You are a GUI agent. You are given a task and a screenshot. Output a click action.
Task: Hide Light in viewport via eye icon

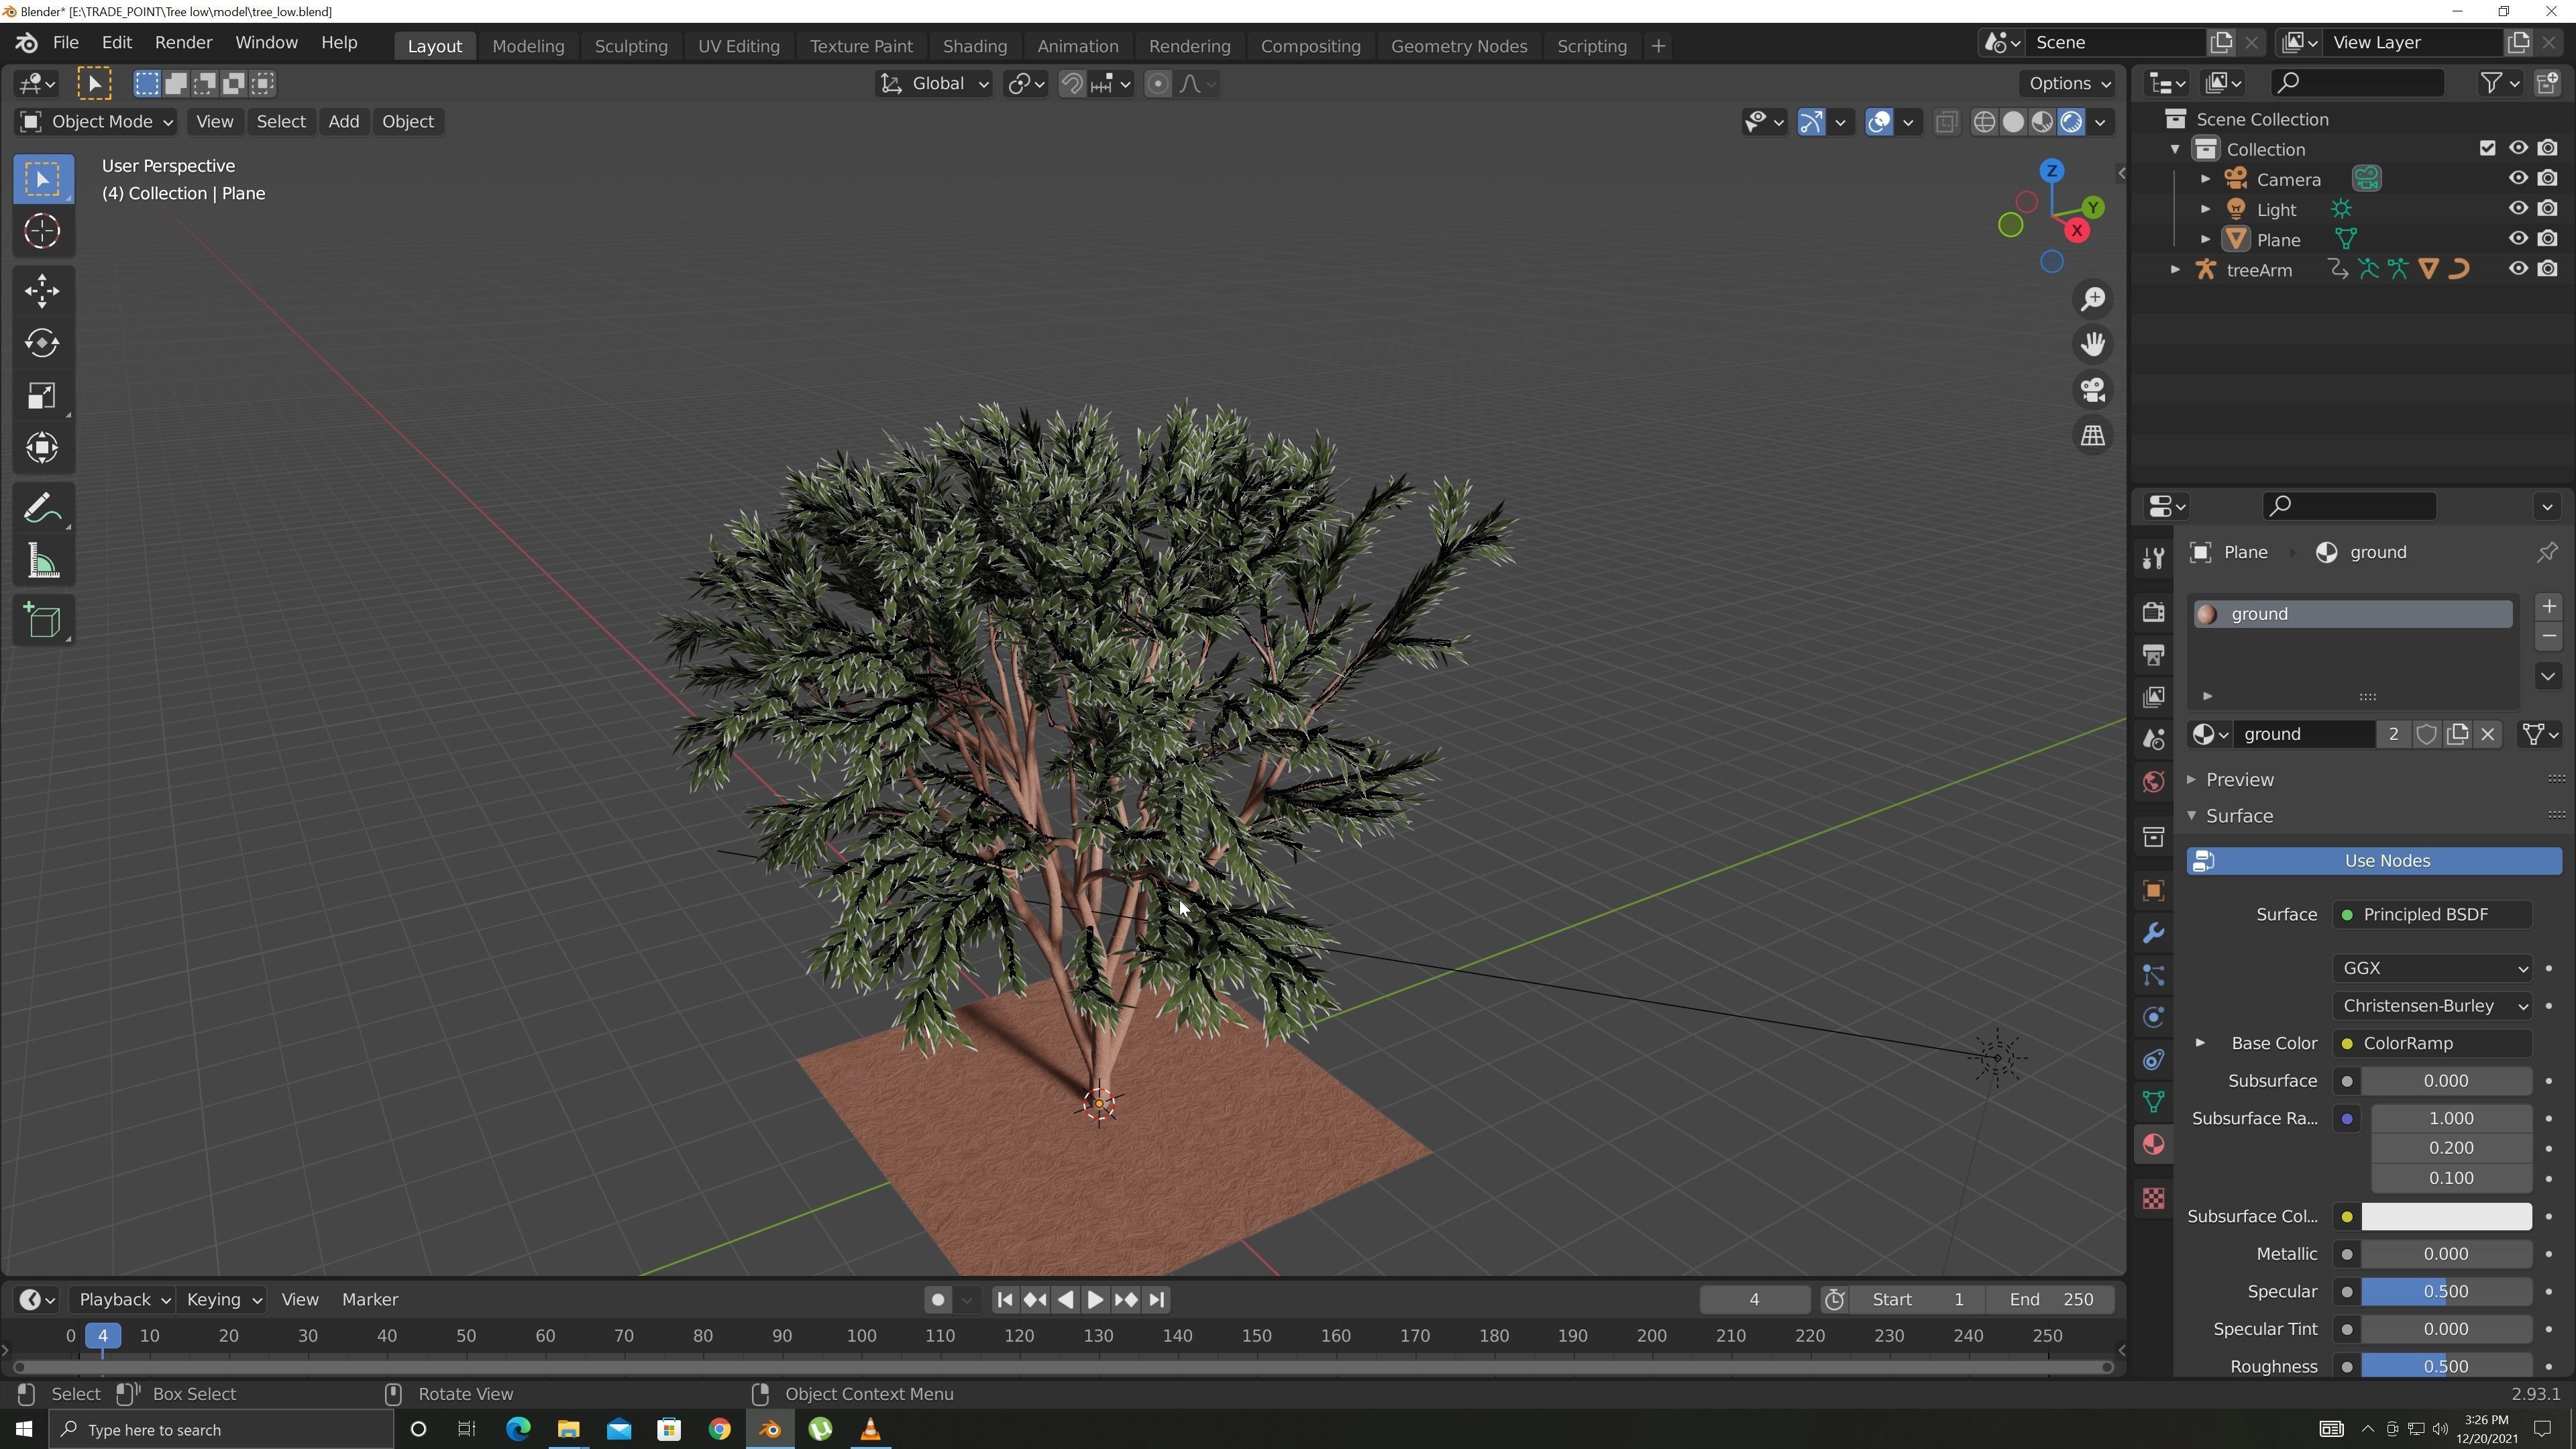pos(2518,209)
